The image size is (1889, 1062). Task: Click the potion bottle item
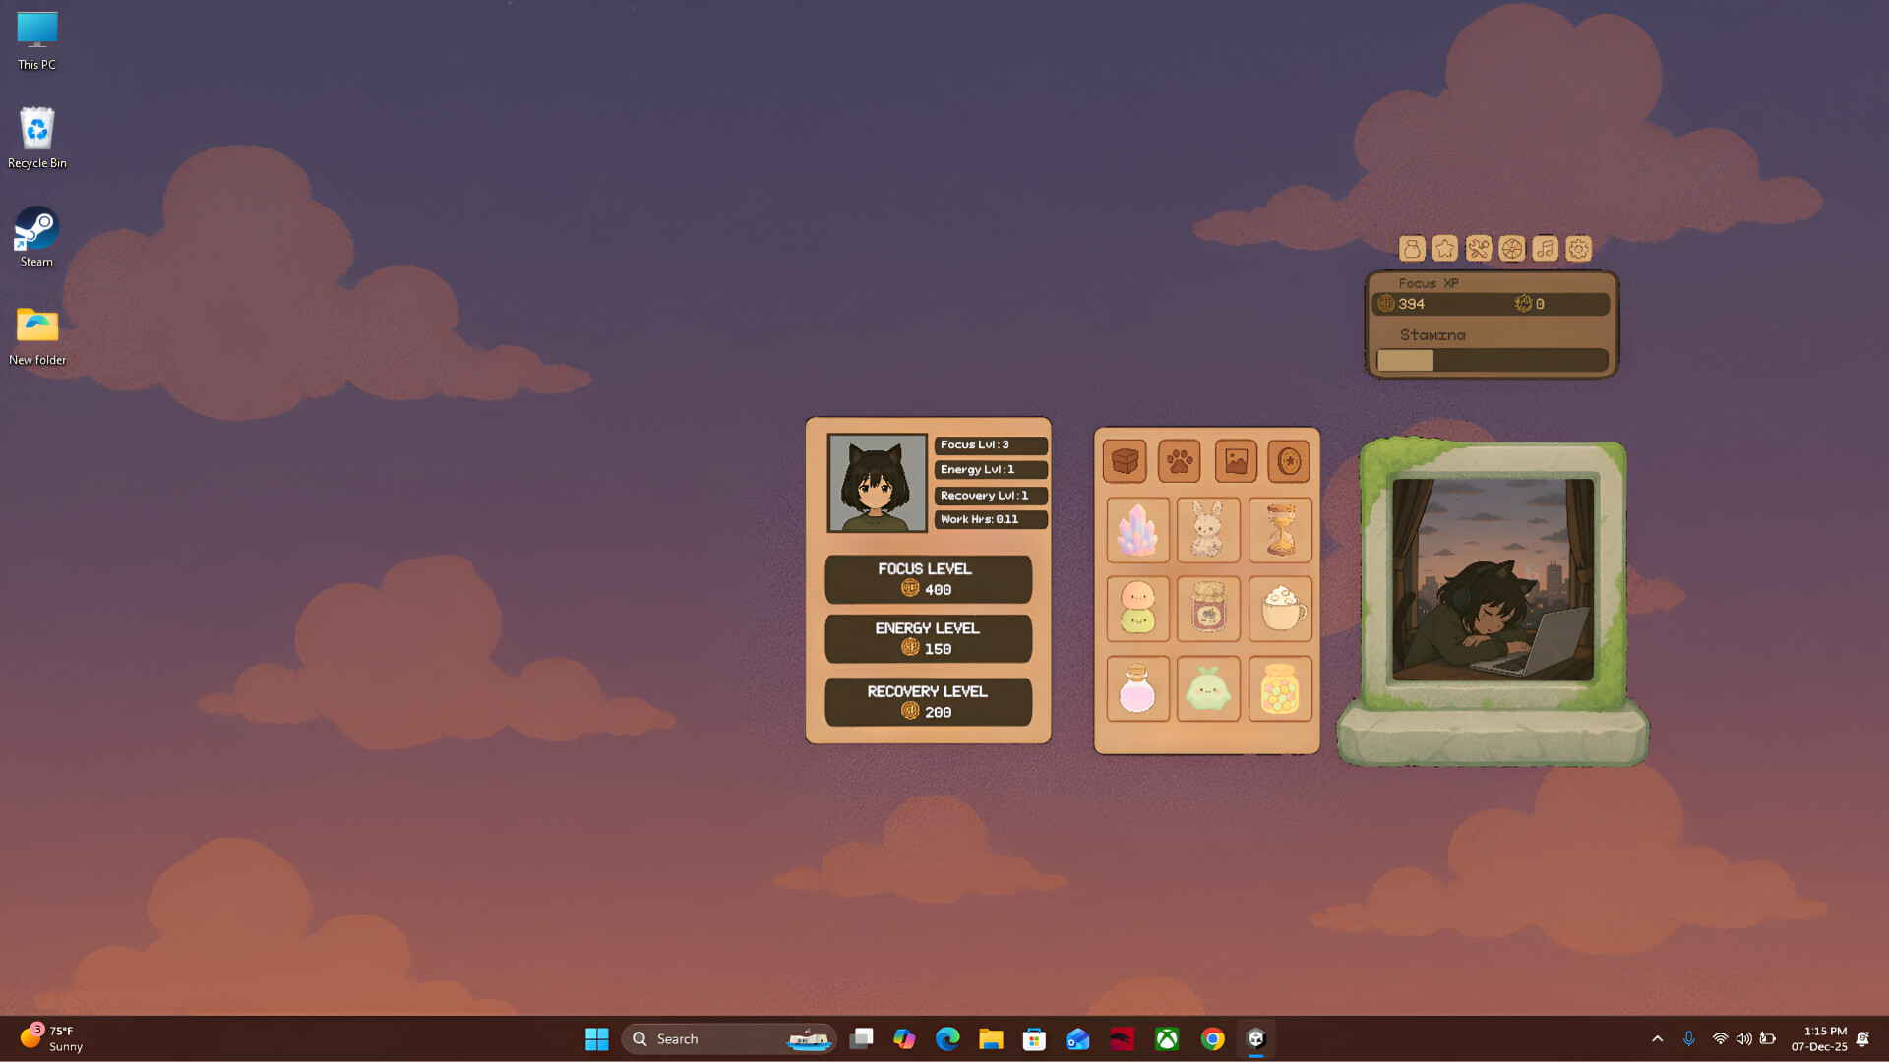(x=1138, y=689)
